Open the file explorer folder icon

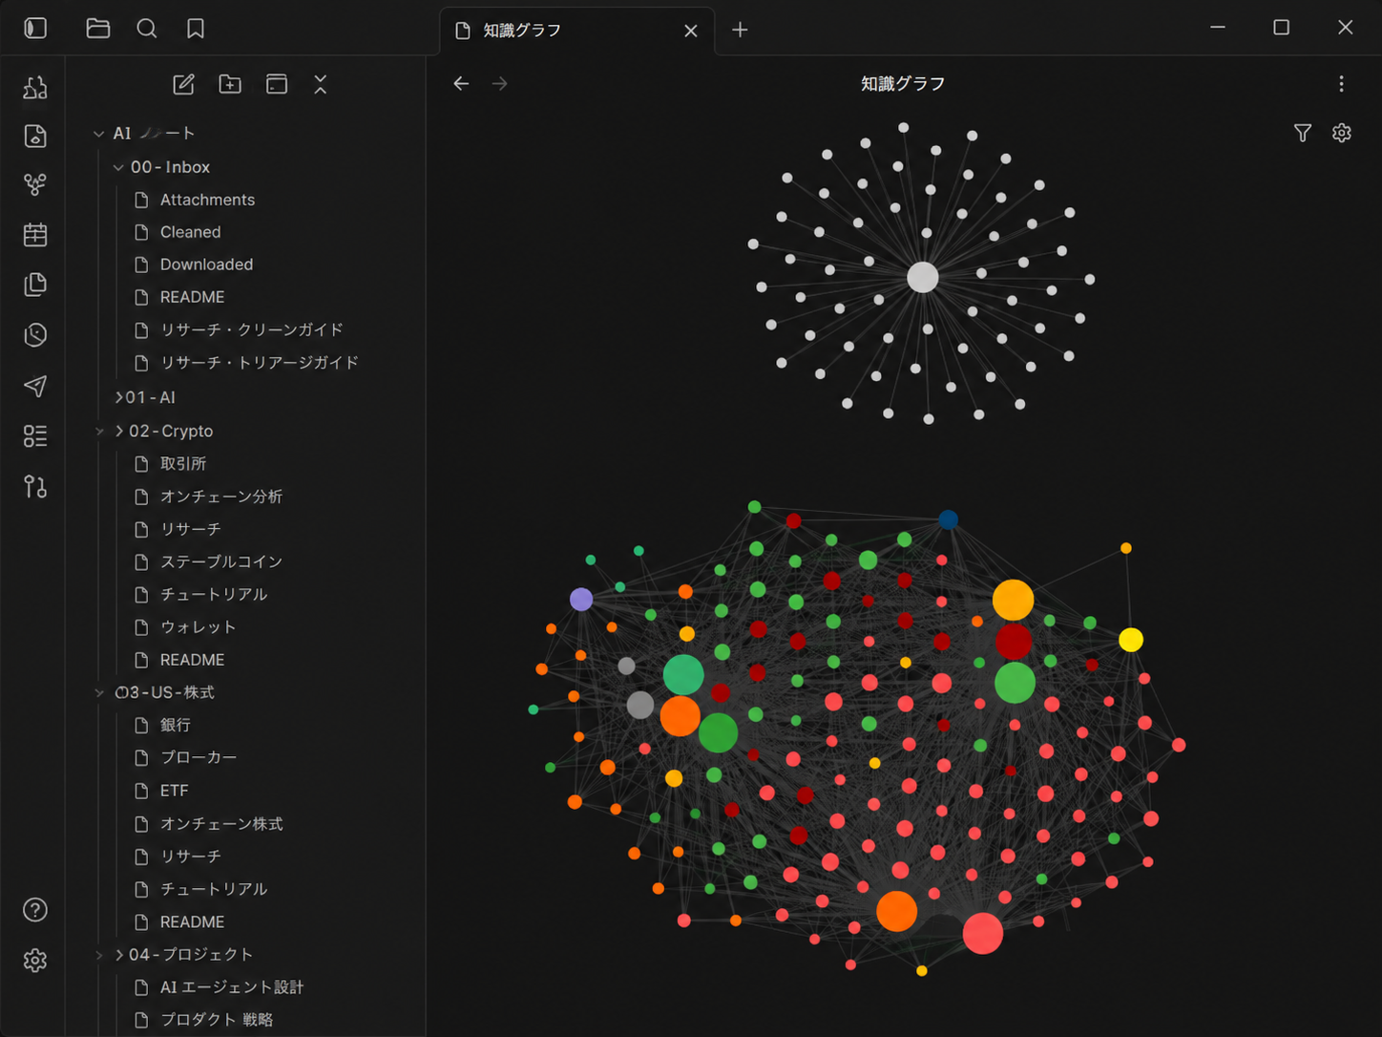click(98, 29)
